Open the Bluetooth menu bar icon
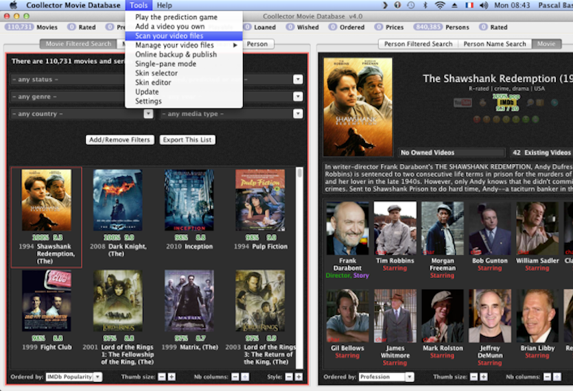The height and width of the screenshot is (391, 573). (x=425, y=5)
